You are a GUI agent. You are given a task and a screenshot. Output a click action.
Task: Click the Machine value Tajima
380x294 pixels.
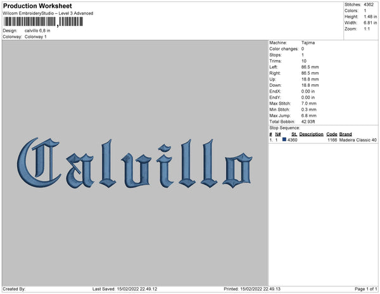pos(308,42)
